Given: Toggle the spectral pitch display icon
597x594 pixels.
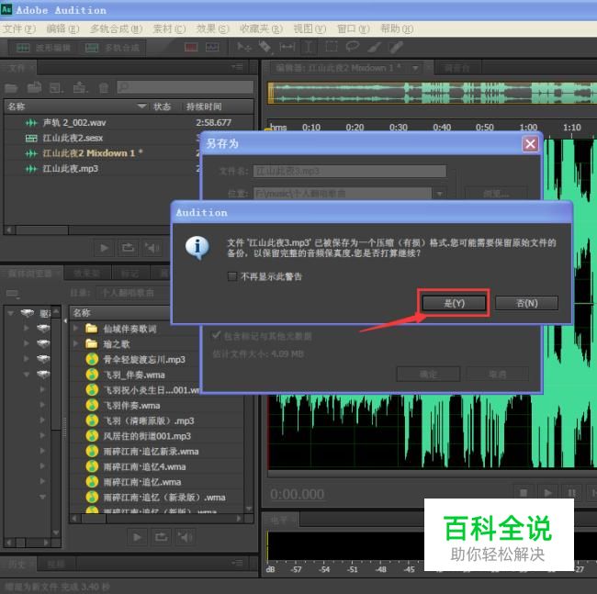Looking at the screenshot, I should tap(212, 47).
